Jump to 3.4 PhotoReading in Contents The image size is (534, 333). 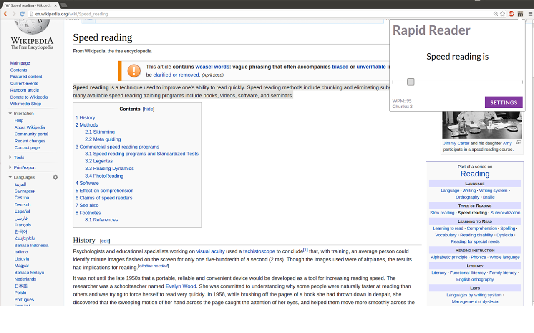104,176
